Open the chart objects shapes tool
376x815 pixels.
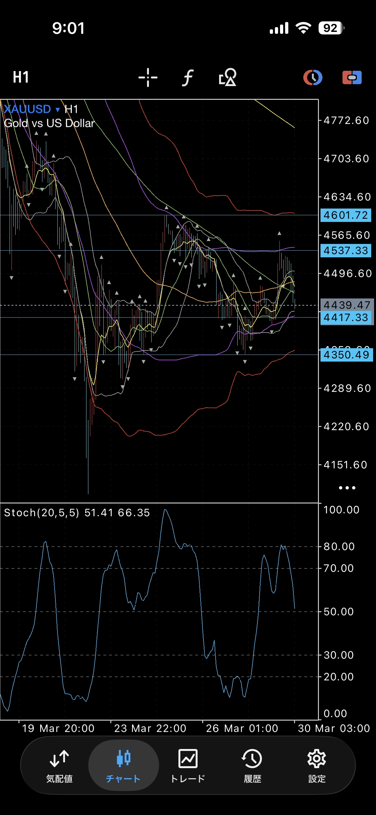click(228, 77)
